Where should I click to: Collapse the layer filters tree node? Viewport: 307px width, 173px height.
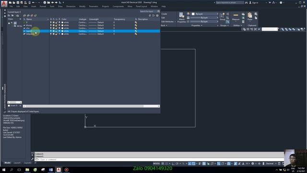point(9,23)
